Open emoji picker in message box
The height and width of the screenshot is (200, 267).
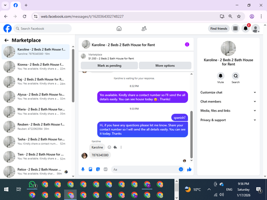[x=181, y=169]
